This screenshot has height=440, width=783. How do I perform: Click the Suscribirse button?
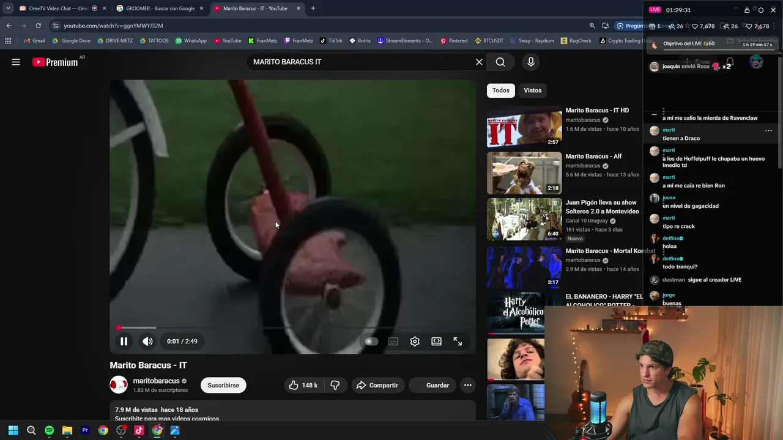223,386
